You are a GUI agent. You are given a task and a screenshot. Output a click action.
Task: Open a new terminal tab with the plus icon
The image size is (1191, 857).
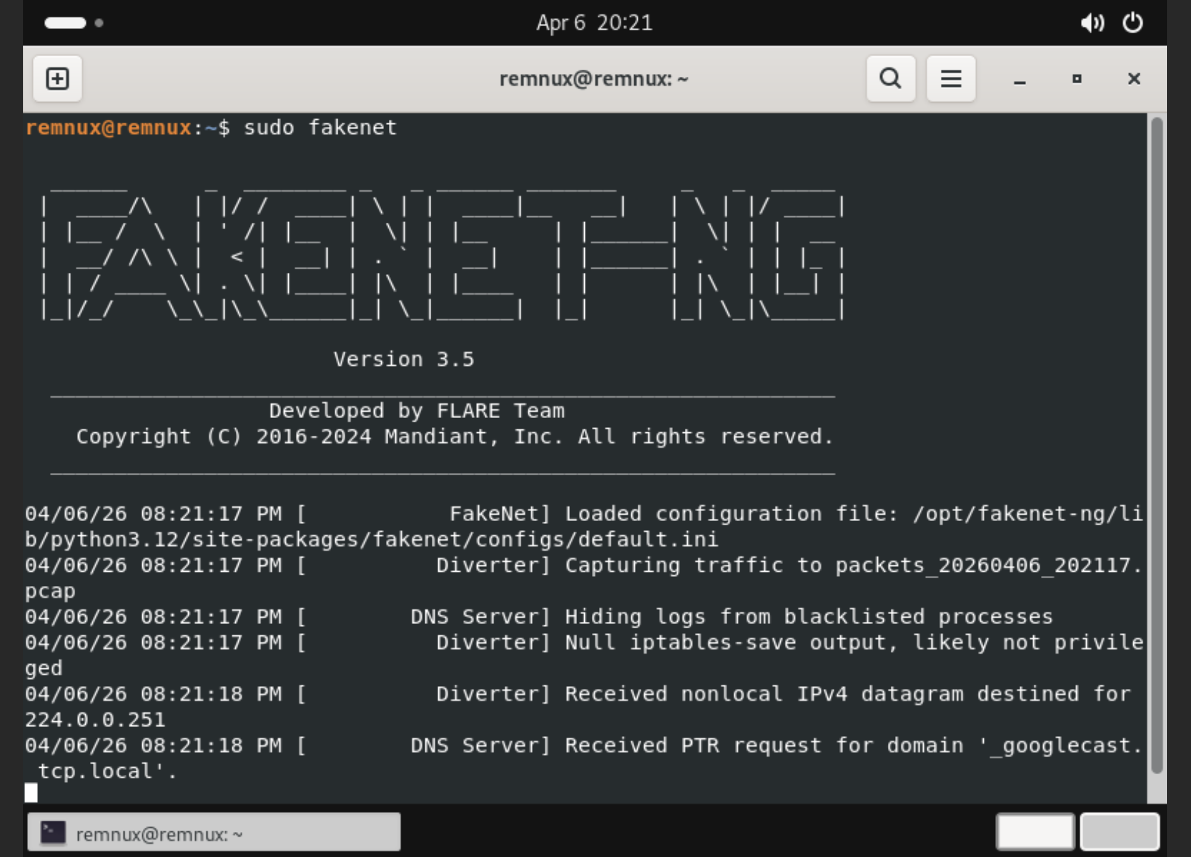[57, 78]
